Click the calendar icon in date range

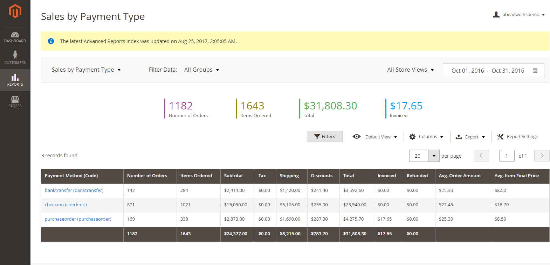535,70
